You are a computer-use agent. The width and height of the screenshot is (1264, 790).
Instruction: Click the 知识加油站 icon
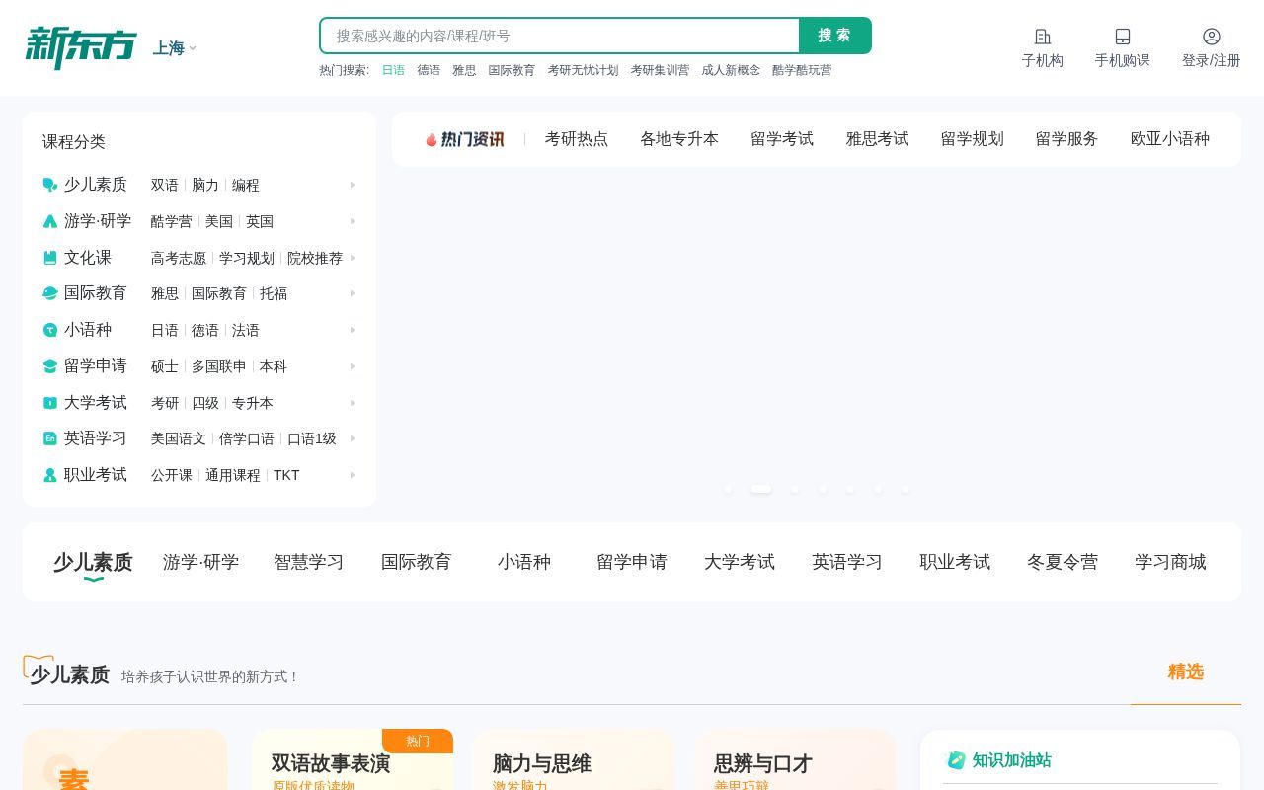[956, 760]
